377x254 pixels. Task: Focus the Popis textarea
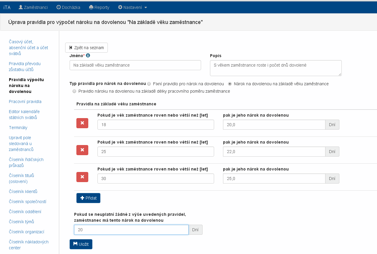(x=275, y=68)
